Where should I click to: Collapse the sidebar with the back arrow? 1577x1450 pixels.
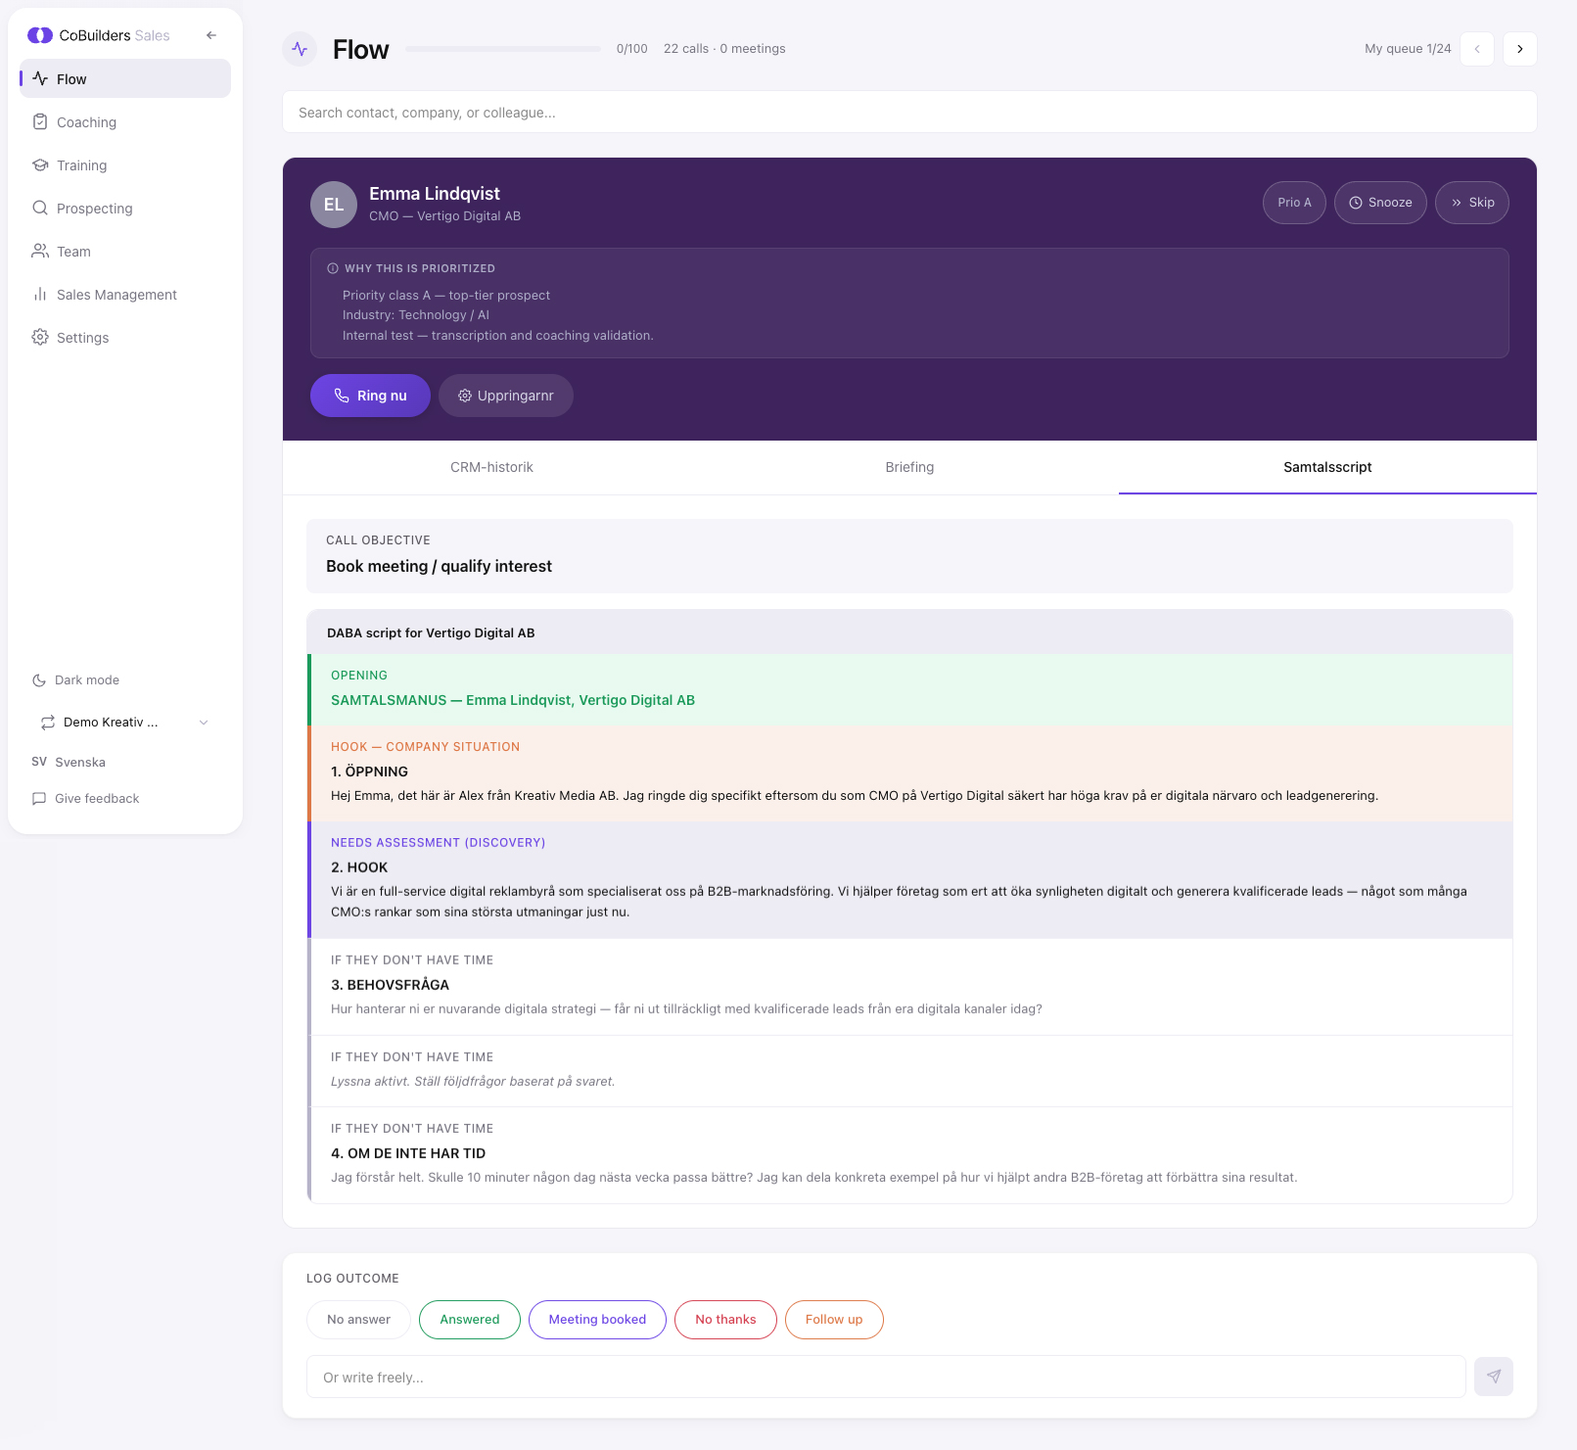pos(210,34)
